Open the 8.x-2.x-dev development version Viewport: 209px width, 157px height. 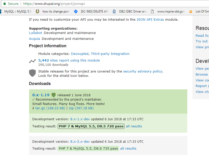(x=80, y=141)
